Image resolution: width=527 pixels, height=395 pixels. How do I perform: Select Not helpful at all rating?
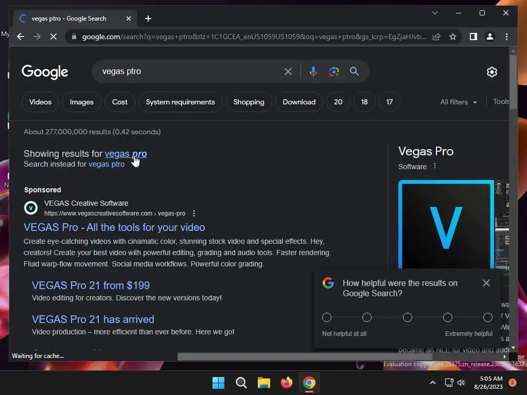[x=327, y=317]
